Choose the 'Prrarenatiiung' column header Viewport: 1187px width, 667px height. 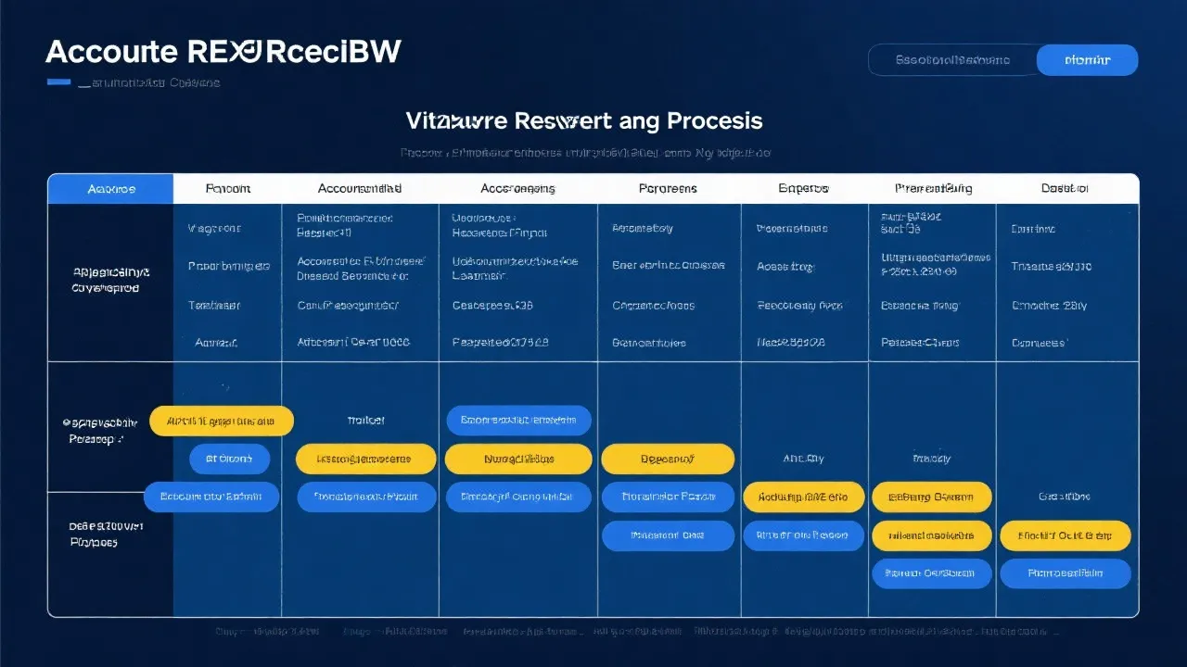(933, 189)
